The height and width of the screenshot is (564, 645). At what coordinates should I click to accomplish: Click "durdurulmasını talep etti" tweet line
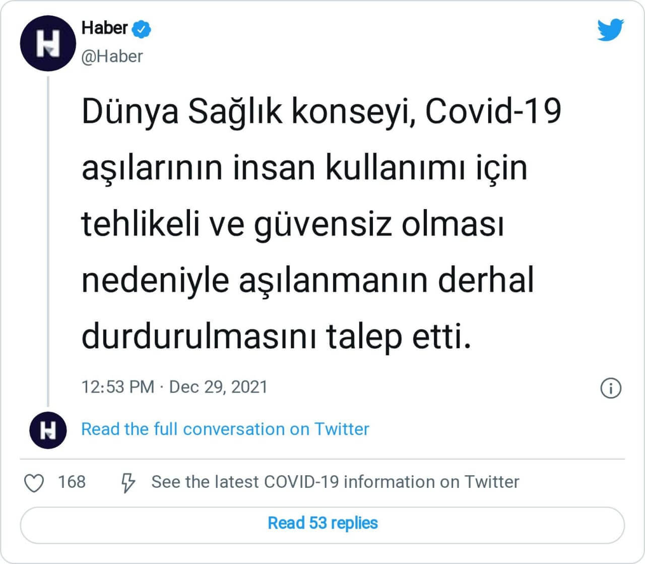pos(276,336)
